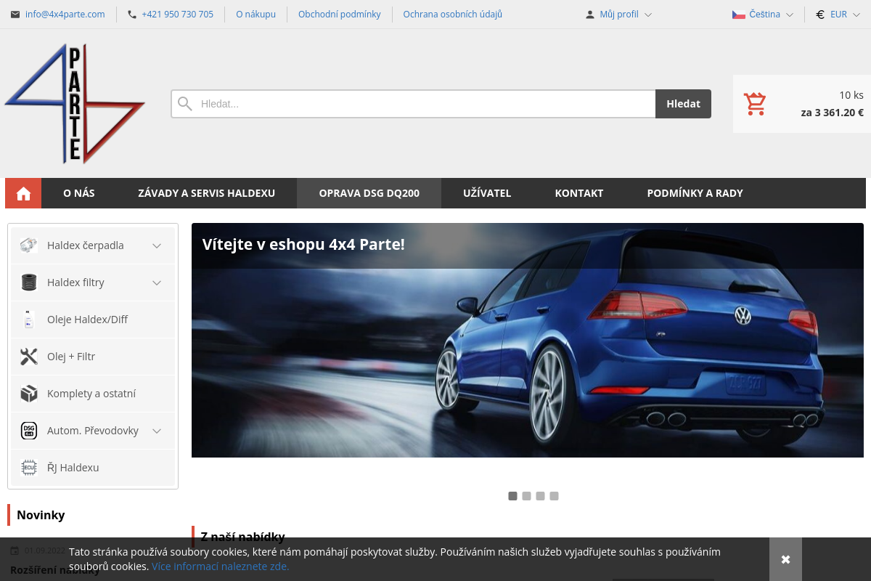Open the KONTAKT menu item
Screen dimensions: 871x581
579,192
